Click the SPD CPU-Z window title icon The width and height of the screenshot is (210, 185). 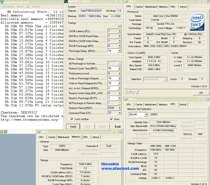tap(126, 99)
